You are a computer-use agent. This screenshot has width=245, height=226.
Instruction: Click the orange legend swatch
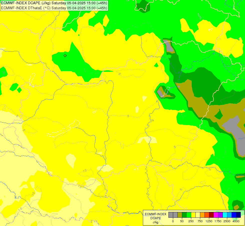pyautogui.click(x=202, y=215)
